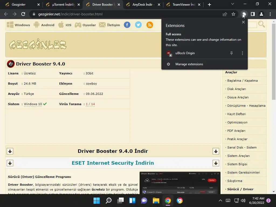The height and width of the screenshot is (207, 276).
Task: Click Driver Booster 9.4.0 İndir link
Action: point(113,151)
